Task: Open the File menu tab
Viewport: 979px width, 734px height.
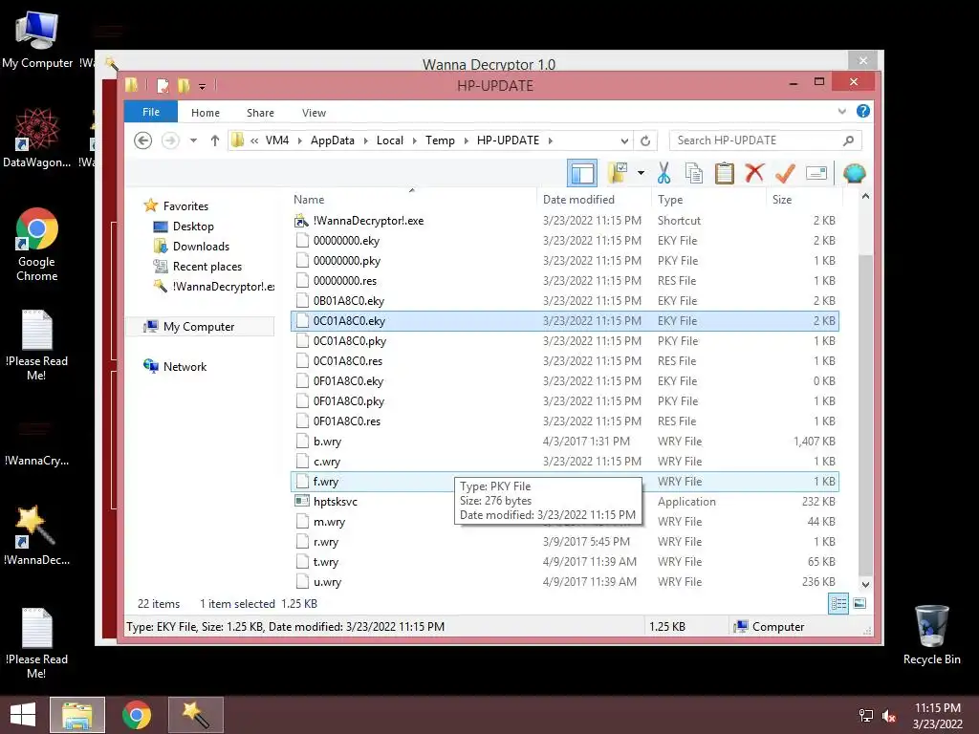Action: click(x=151, y=113)
